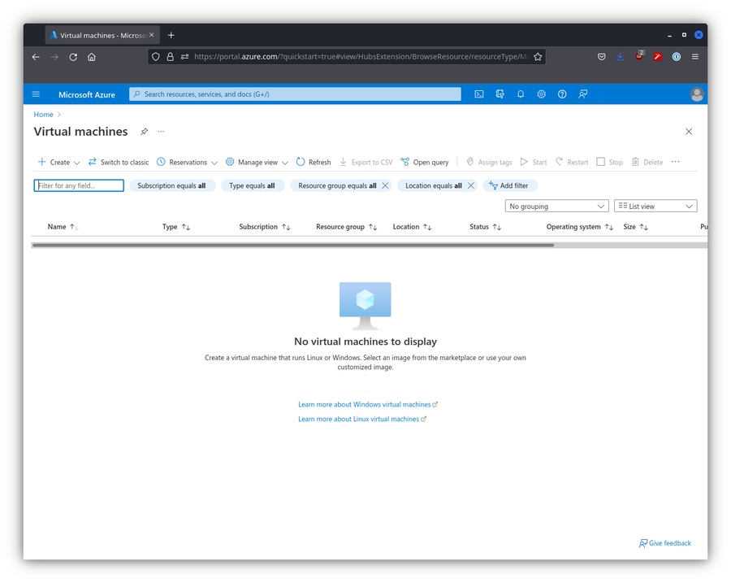Open the Help question mark icon
The height and width of the screenshot is (583, 731).
coord(562,94)
